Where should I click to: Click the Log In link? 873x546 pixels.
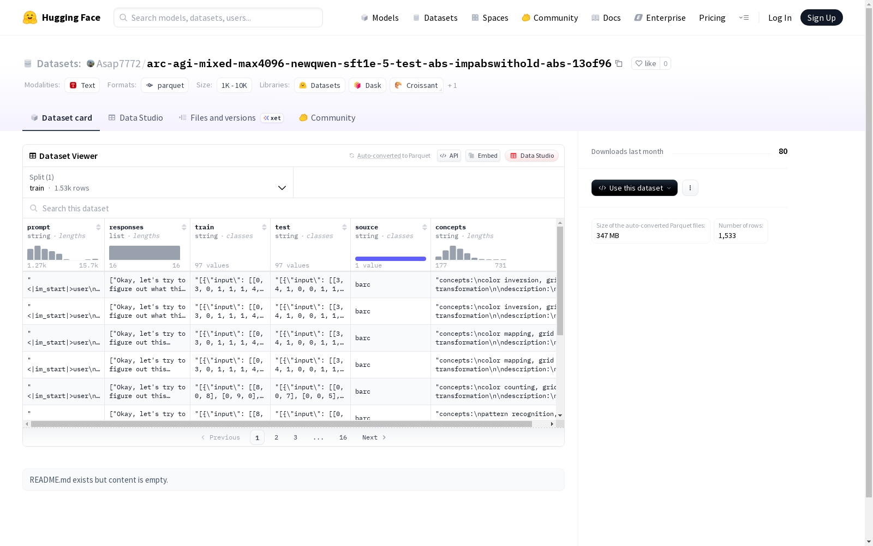pyautogui.click(x=780, y=17)
